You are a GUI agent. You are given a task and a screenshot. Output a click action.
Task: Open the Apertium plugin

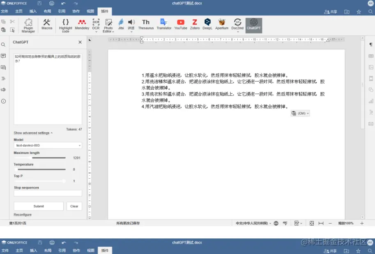222,25
